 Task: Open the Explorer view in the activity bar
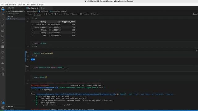pyautogui.click(x=3, y=9)
